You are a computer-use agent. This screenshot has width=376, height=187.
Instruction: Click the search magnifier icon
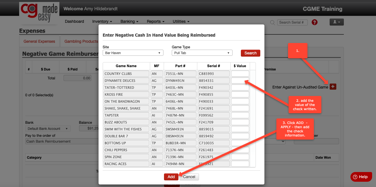pos(272,22)
